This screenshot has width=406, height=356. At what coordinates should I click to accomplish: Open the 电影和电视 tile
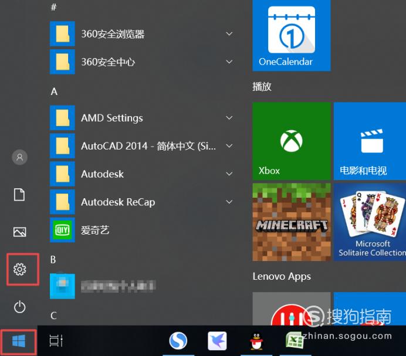click(370, 141)
